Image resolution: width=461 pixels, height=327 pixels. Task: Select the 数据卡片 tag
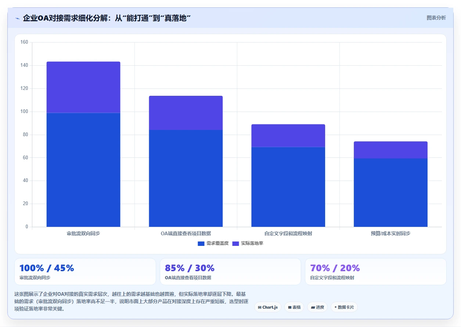(x=344, y=307)
